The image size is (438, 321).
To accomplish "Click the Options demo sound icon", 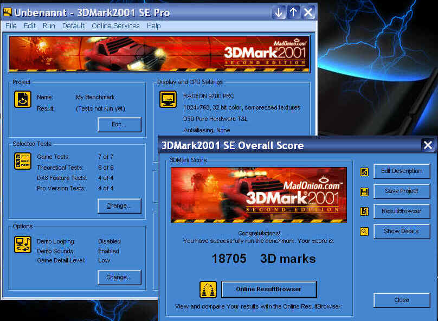I will 23,245.
